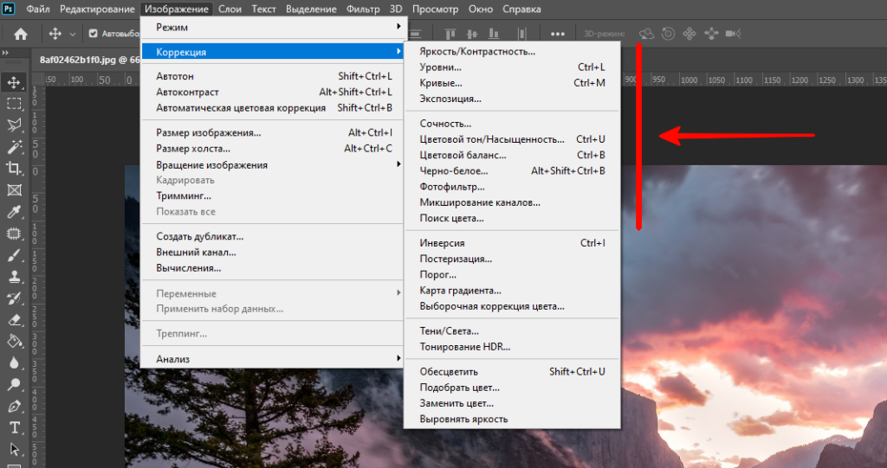Toggle the Автовыбор checkbox
The height and width of the screenshot is (468, 887).
(94, 34)
